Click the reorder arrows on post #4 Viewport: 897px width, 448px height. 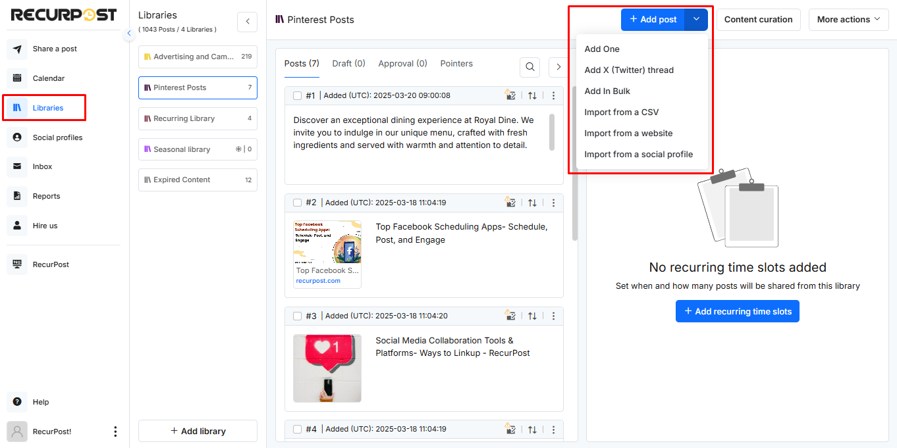tap(532, 429)
